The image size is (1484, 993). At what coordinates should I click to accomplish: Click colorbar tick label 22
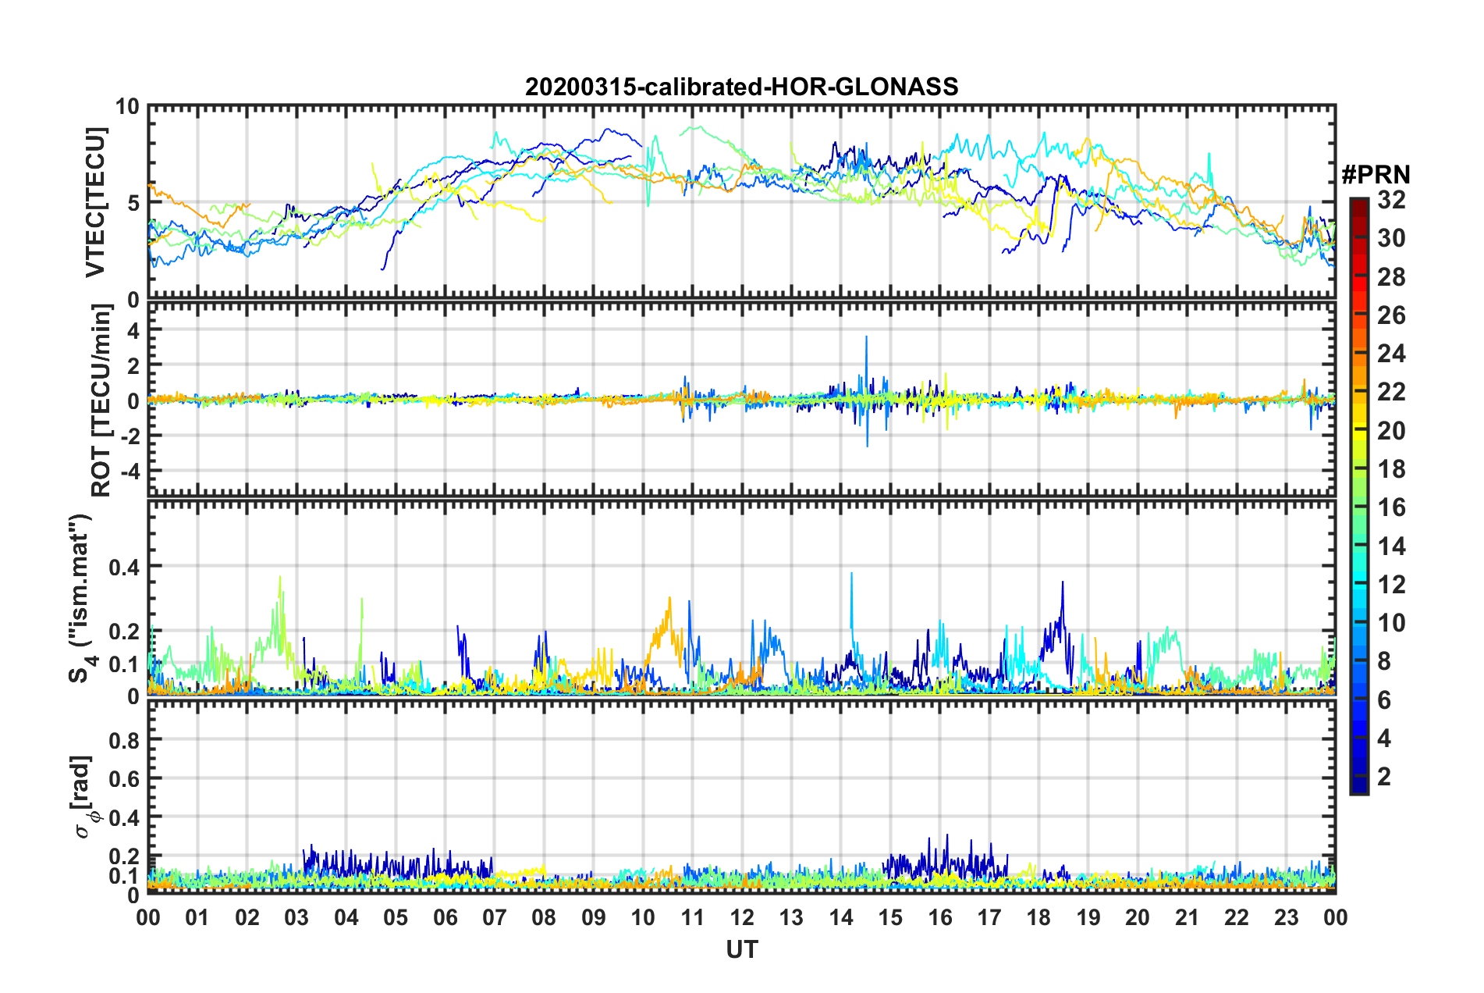coord(1391,392)
